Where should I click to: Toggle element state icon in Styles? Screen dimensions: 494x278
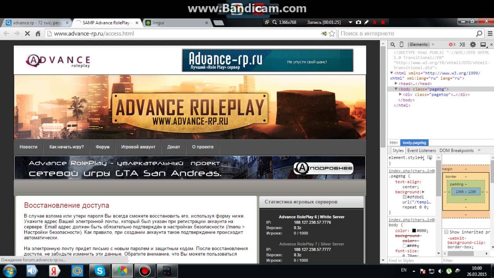430,158
